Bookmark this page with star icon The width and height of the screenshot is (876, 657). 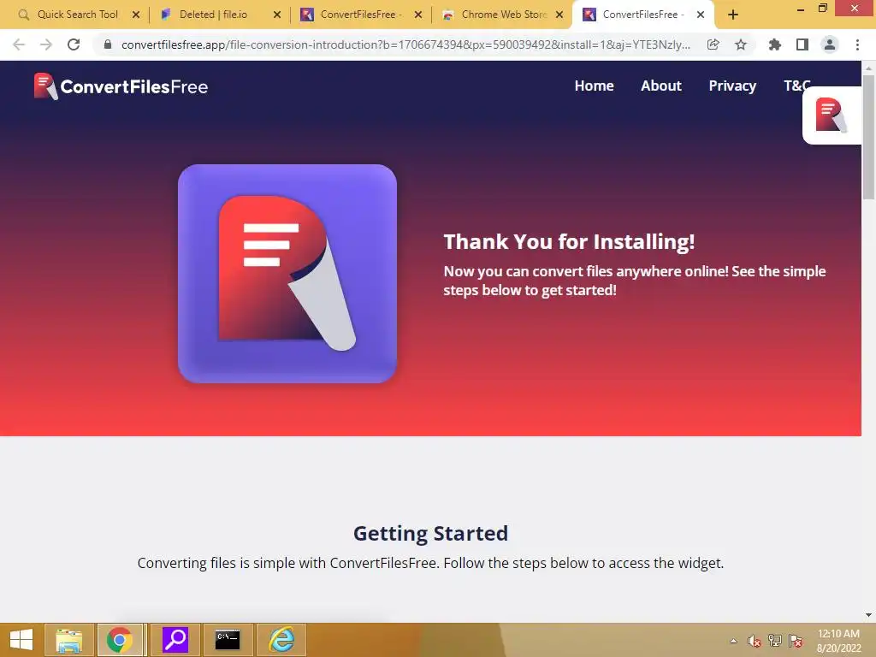pyautogui.click(x=741, y=44)
